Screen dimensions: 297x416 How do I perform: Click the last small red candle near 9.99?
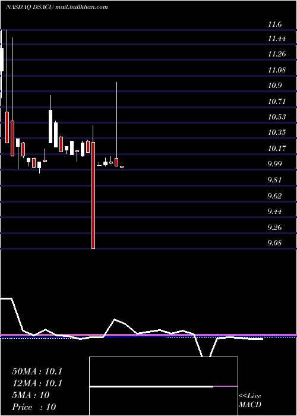click(122, 166)
